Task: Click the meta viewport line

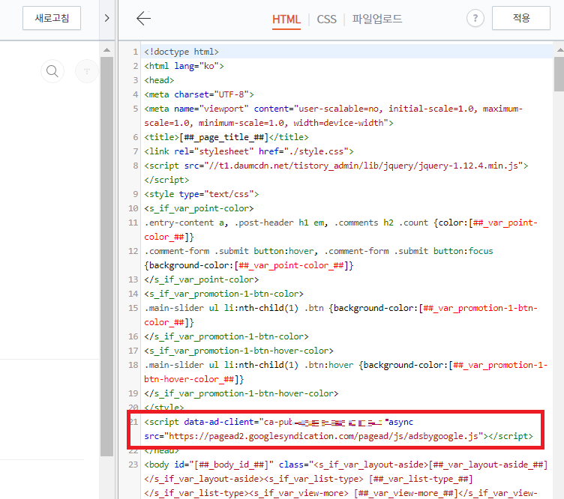Action: [x=334, y=115]
